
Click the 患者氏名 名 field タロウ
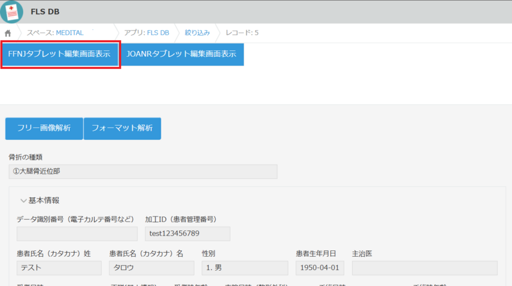click(x=152, y=267)
